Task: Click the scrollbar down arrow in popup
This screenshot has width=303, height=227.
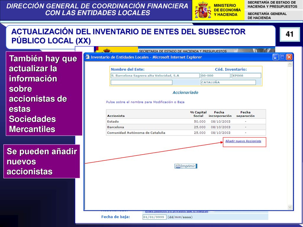Action: coord(290,207)
